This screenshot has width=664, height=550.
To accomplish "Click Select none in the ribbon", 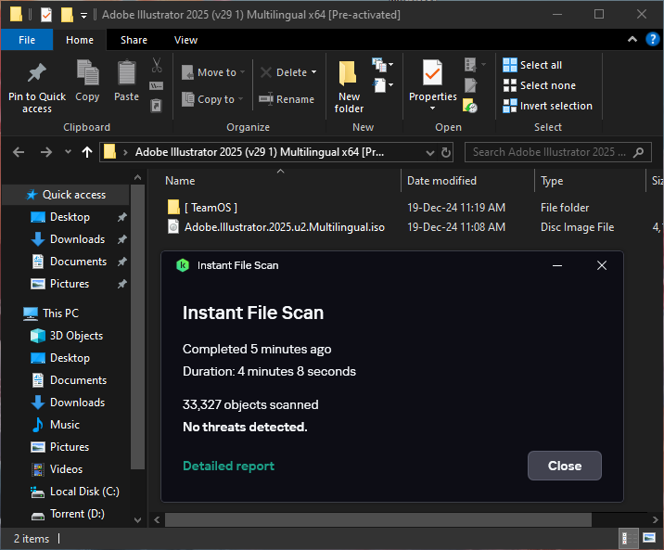I will point(539,85).
